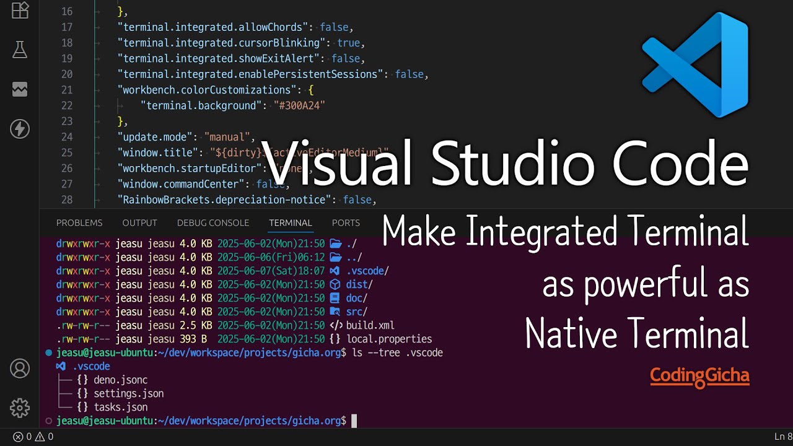
Task: Click braces icon beside settings.json
Action: tap(82, 393)
